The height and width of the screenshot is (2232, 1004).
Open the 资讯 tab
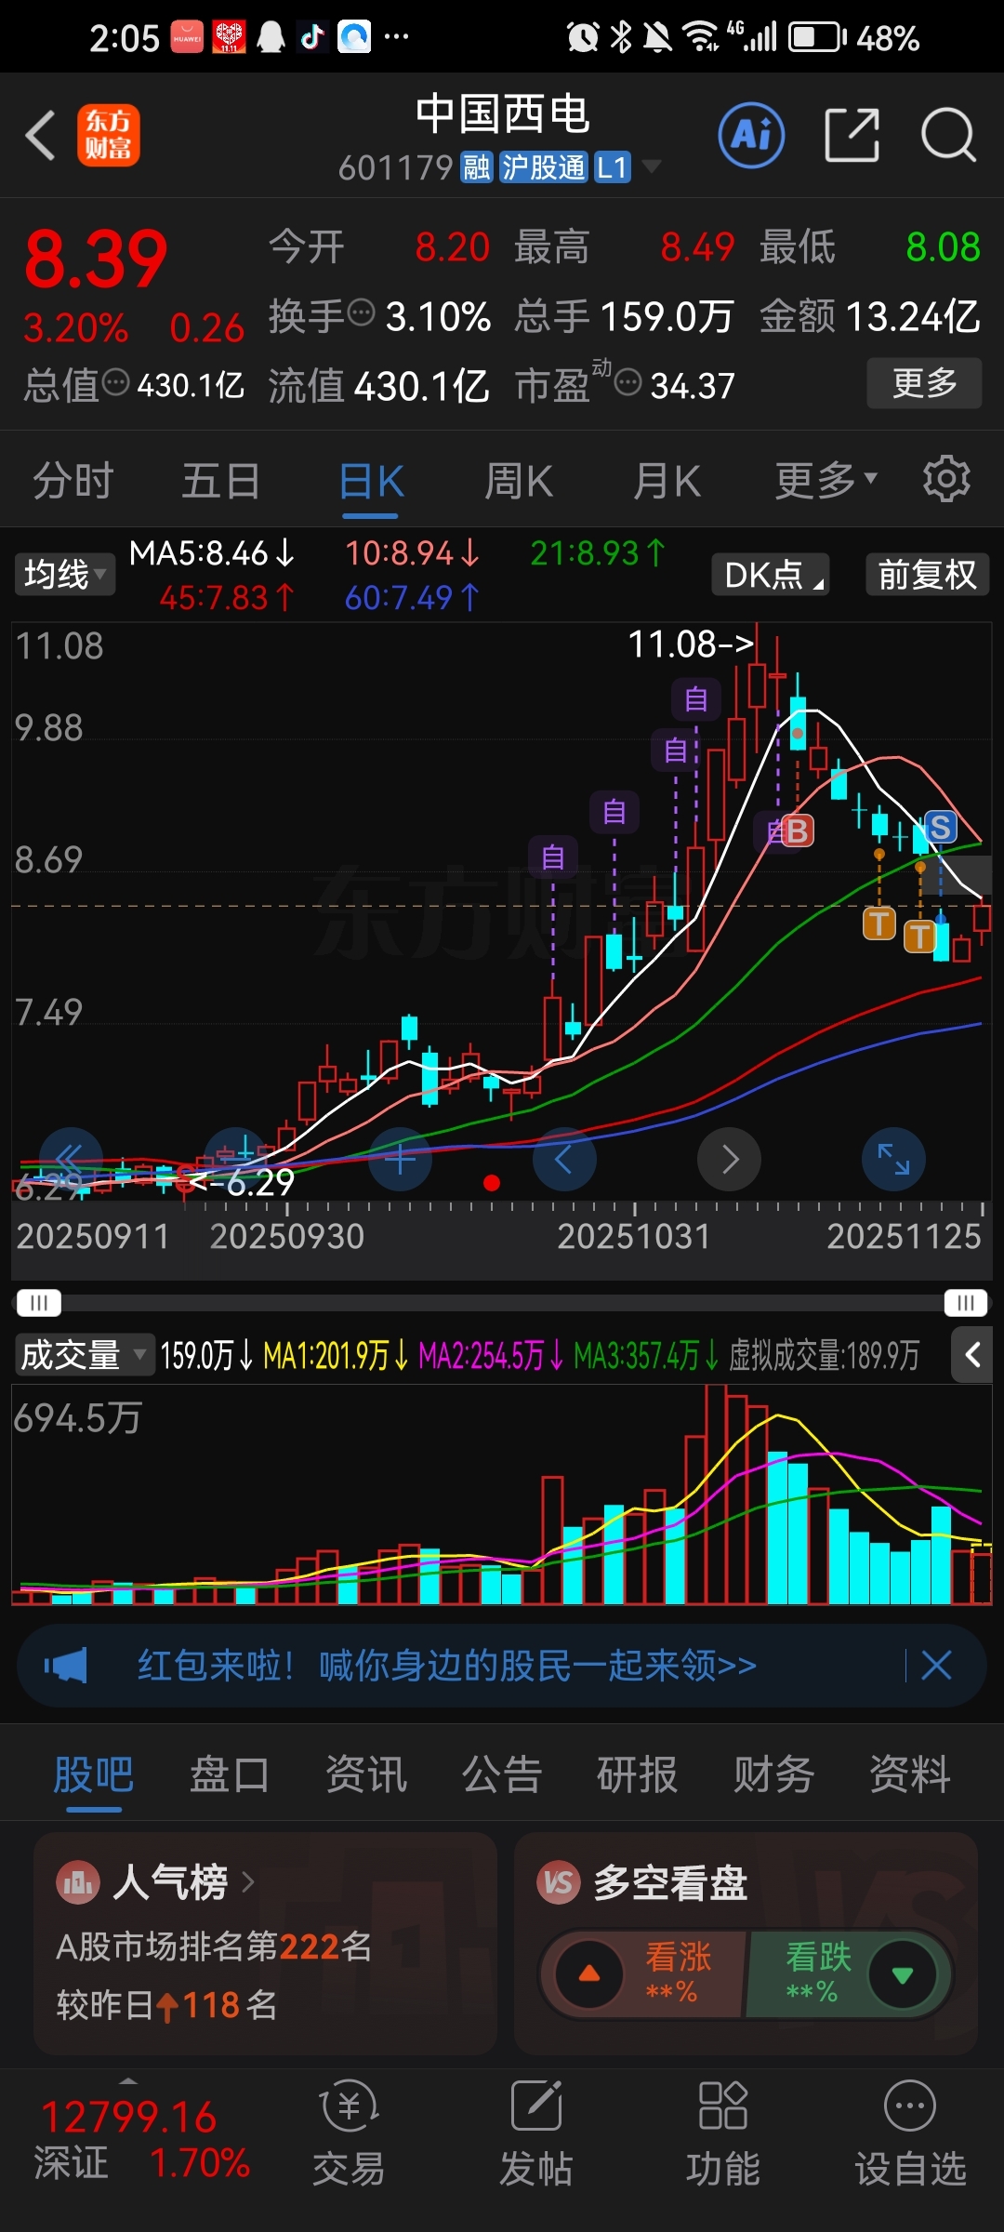366,1774
